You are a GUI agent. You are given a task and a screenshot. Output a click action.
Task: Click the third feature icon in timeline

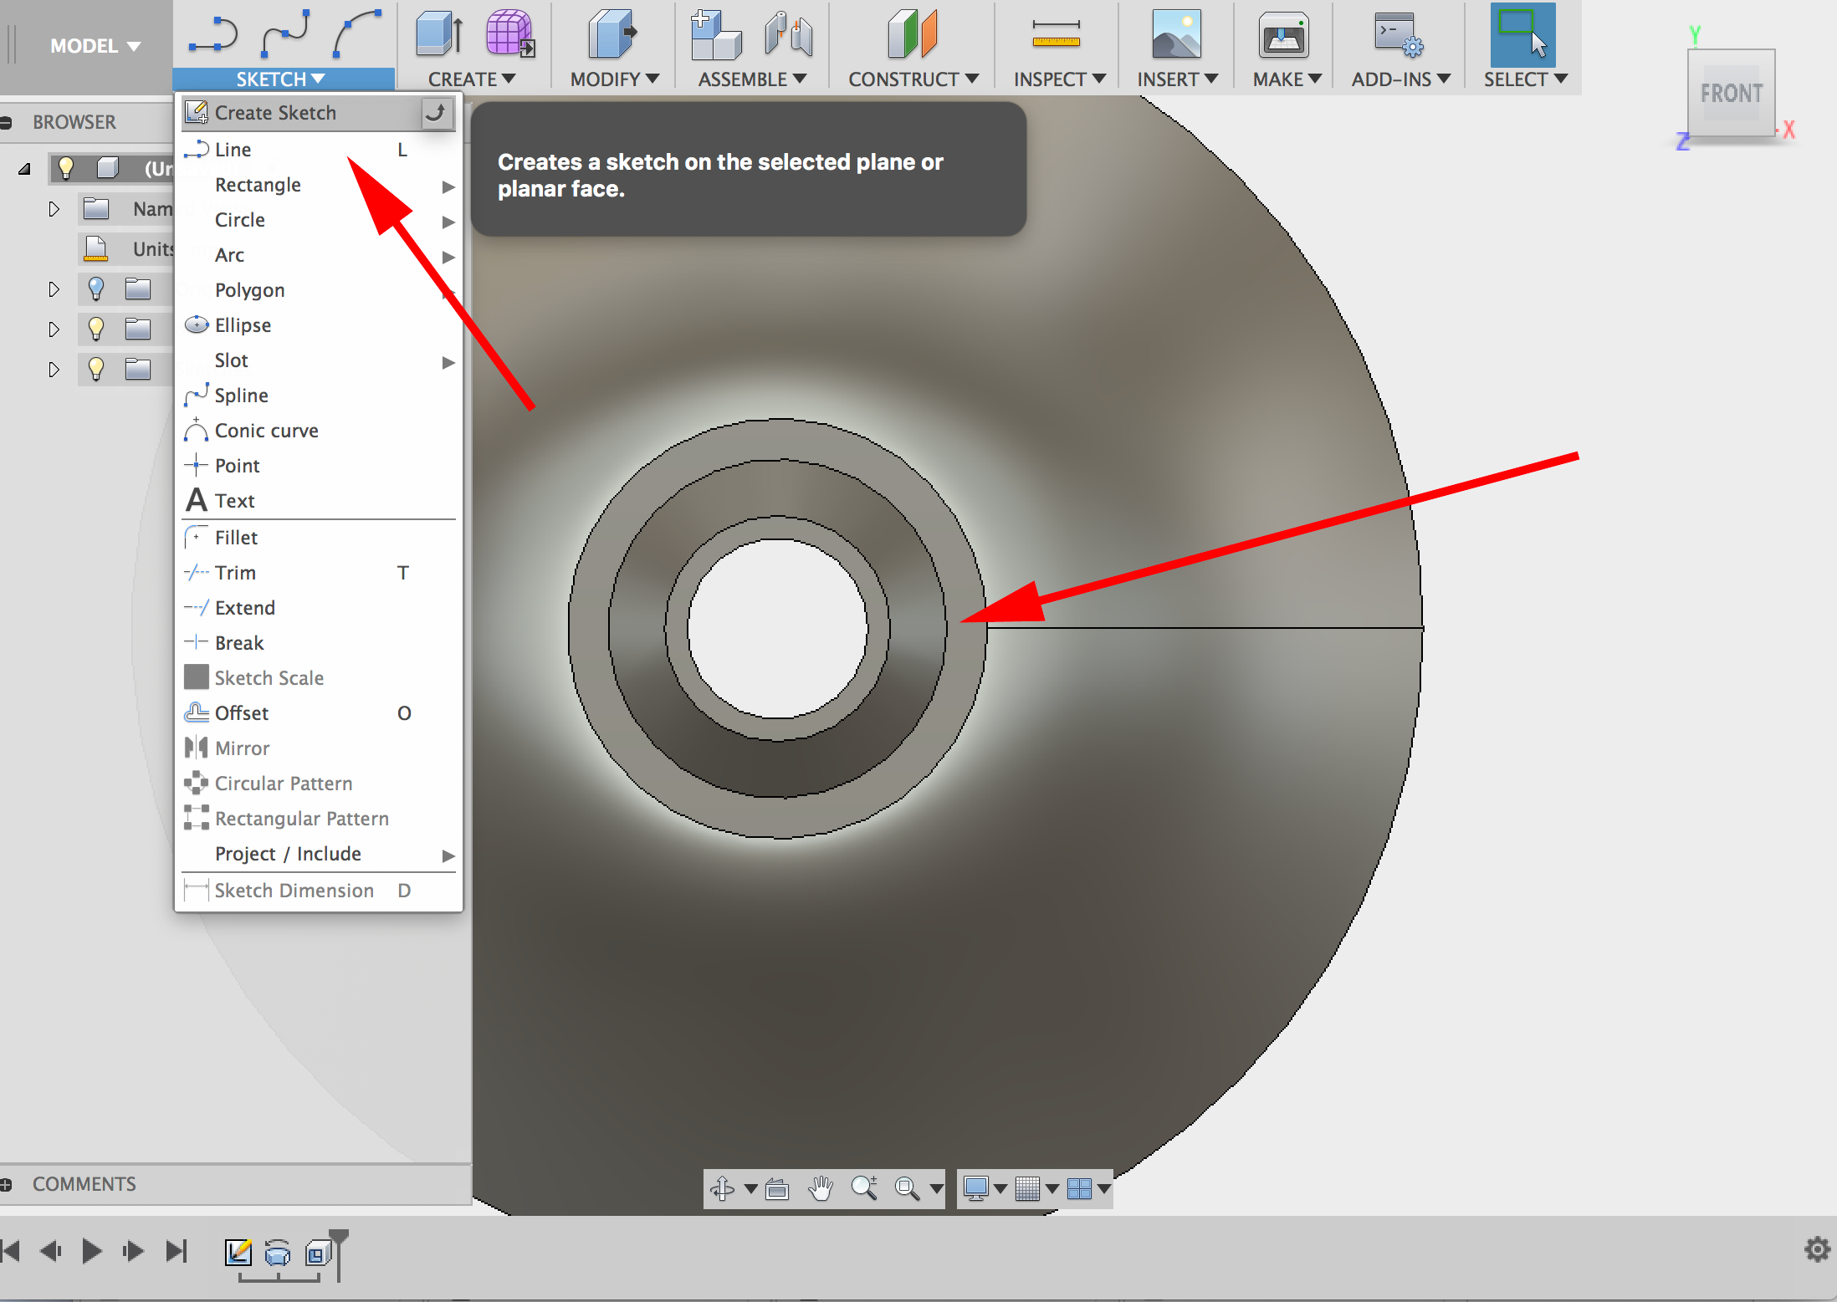coord(318,1253)
